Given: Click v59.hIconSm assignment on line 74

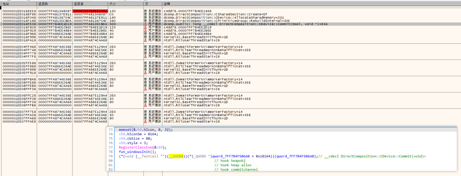Looking at the screenshot, I should [x=138, y=134].
